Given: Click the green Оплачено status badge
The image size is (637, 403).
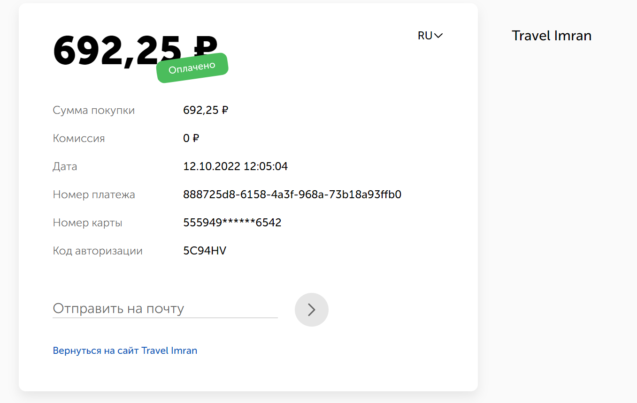Looking at the screenshot, I should coord(192,68).
